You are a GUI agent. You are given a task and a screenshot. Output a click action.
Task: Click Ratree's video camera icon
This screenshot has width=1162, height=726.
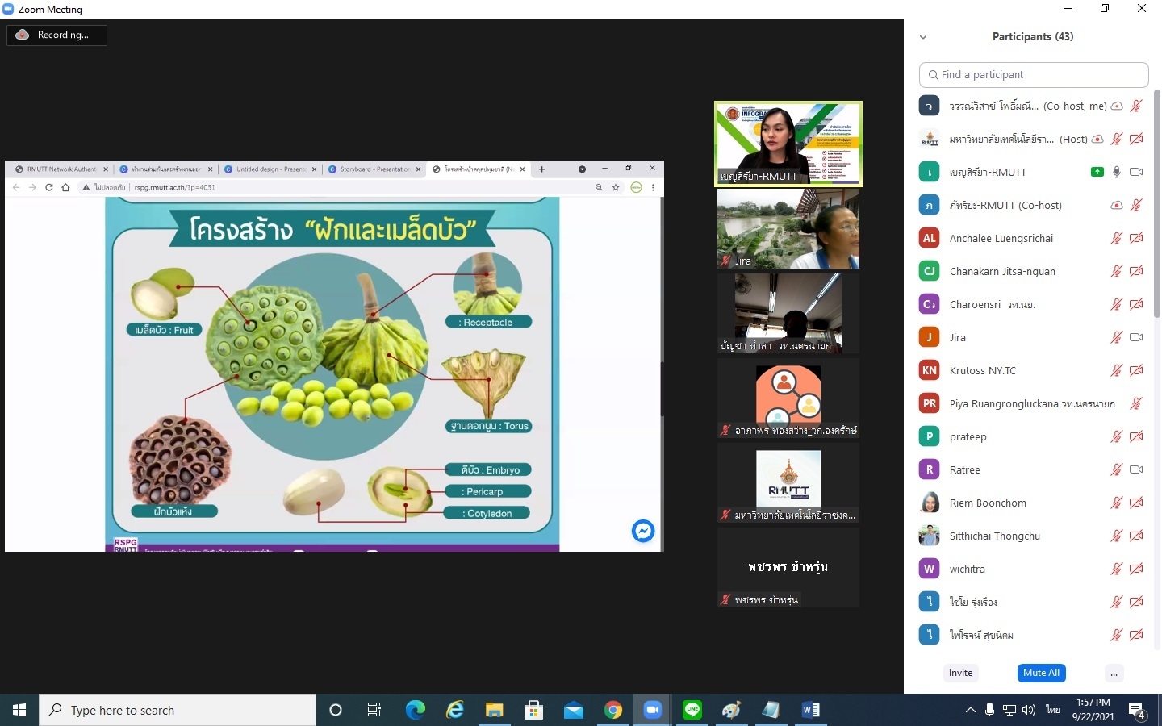[1136, 469]
